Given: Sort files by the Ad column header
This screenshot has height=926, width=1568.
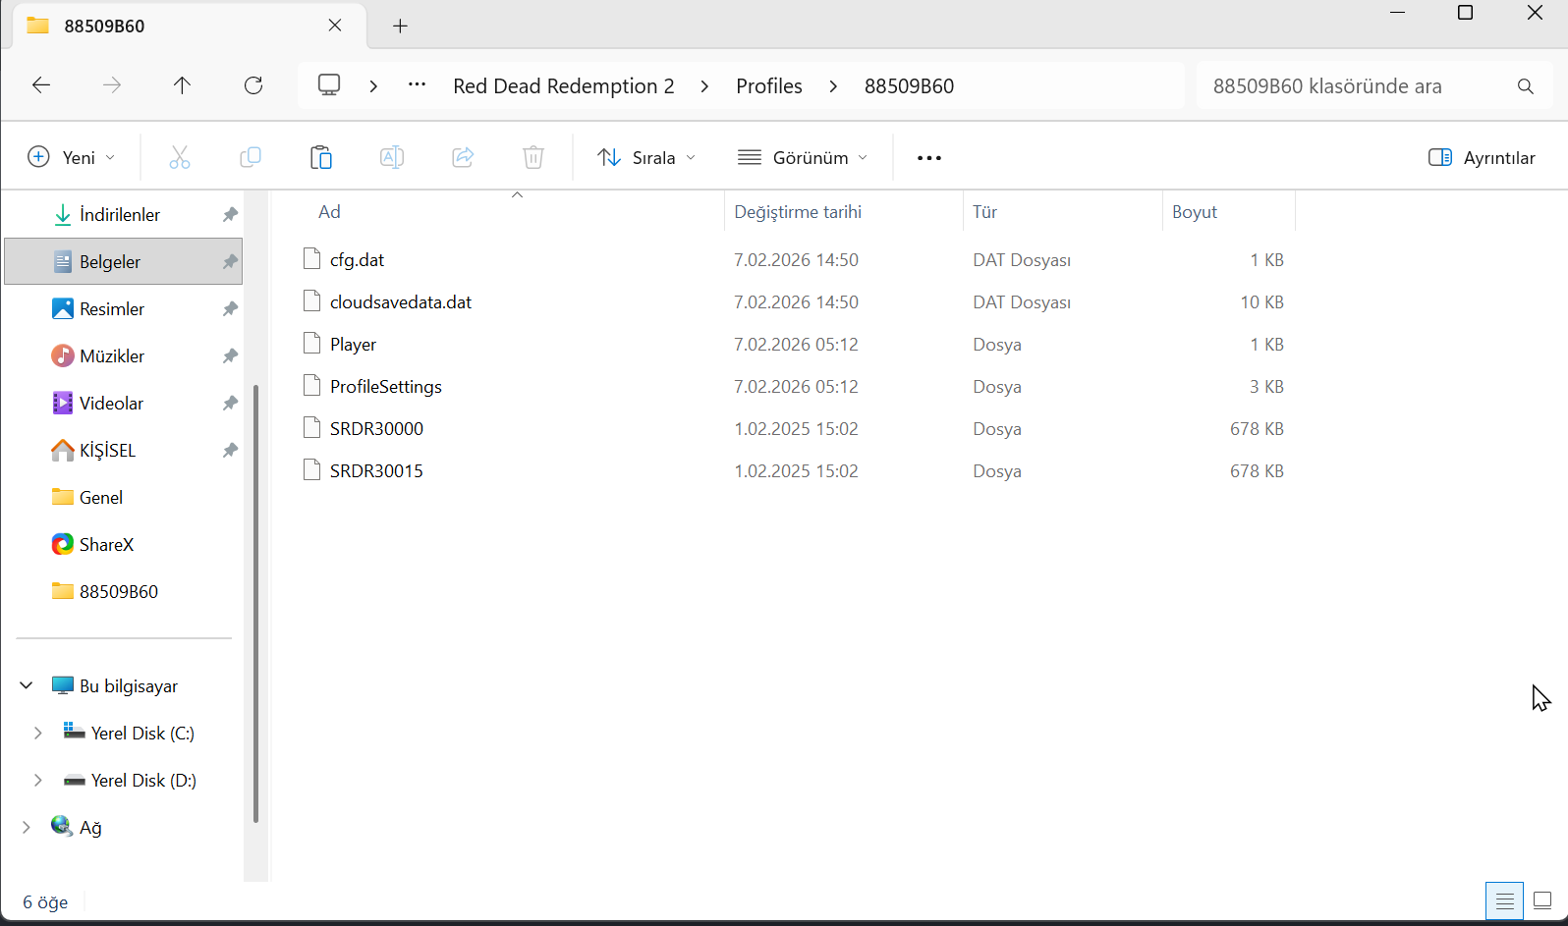Looking at the screenshot, I should [x=329, y=212].
